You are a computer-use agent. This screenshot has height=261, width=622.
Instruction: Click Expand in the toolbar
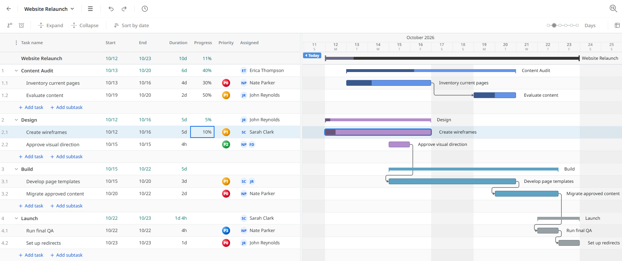[51, 25]
